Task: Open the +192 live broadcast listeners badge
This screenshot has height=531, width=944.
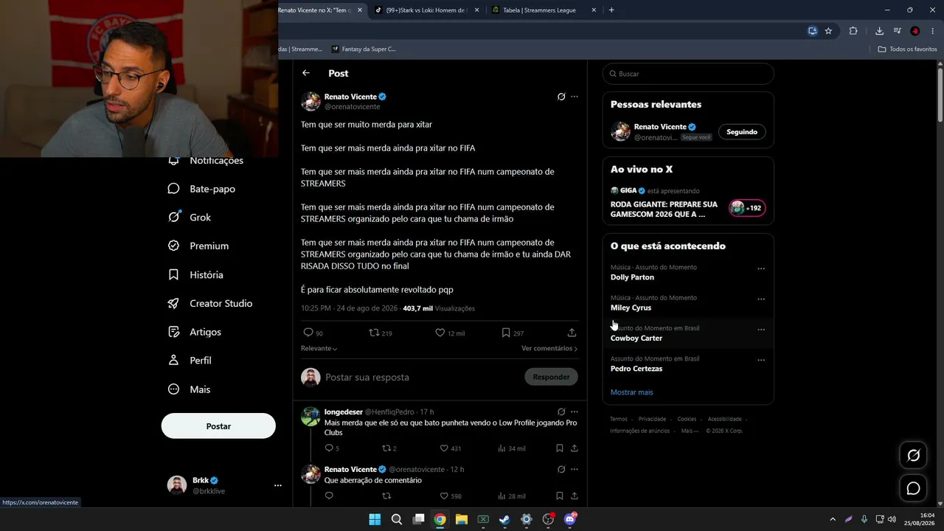Action: 748,208
